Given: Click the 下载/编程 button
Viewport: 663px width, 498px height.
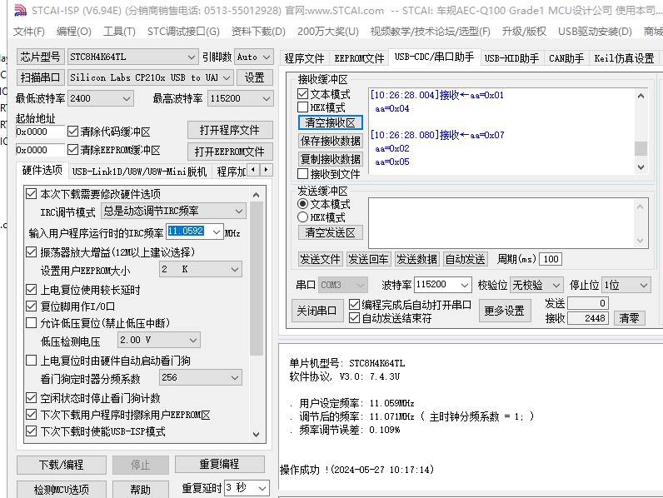Looking at the screenshot, I should 62,465.
